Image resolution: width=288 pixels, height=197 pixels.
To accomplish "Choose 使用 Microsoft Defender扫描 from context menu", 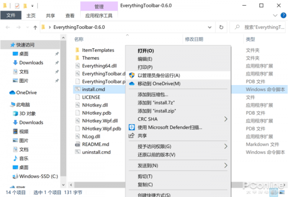I will pyautogui.click(x=169, y=127).
